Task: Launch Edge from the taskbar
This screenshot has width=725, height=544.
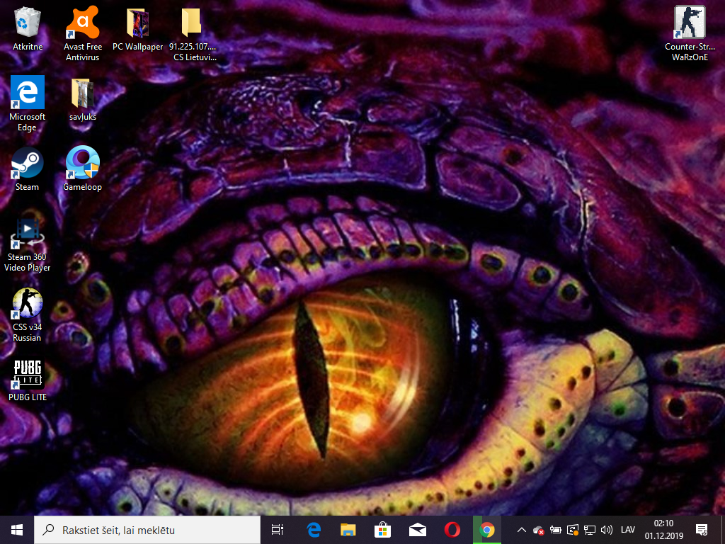Action: pos(314,530)
